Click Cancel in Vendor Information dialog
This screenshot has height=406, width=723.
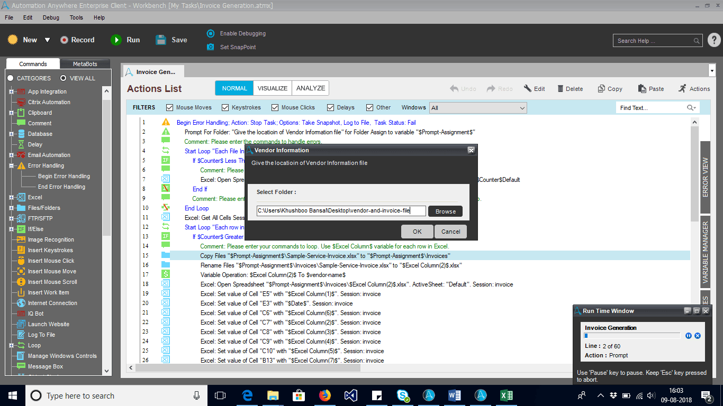pos(450,232)
